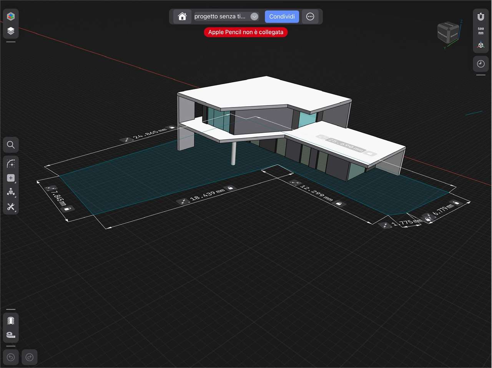Open the measure tape tool
Image resolution: width=492 pixels, height=368 pixels.
(x=11, y=335)
